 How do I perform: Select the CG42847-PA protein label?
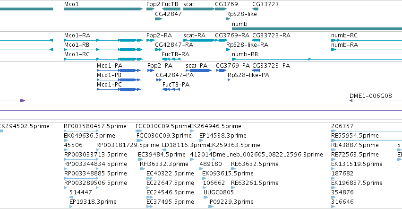click(175, 75)
